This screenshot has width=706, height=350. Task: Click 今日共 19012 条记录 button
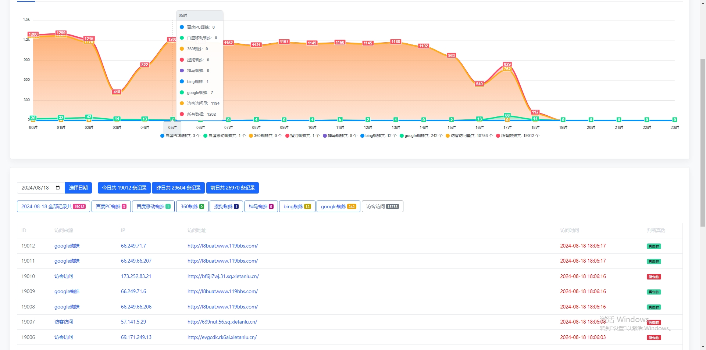click(124, 188)
